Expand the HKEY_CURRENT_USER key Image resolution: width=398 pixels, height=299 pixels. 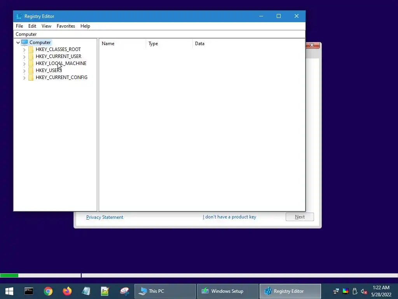[24, 57]
